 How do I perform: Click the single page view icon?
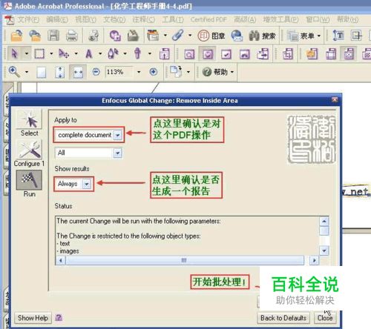tap(42, 73)
